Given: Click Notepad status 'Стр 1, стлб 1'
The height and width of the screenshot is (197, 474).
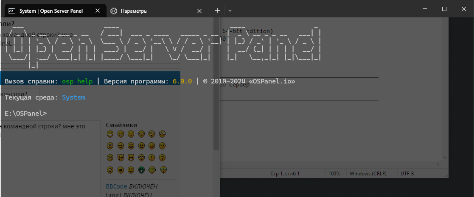Looking at the screenshot, I should (285, 174).
